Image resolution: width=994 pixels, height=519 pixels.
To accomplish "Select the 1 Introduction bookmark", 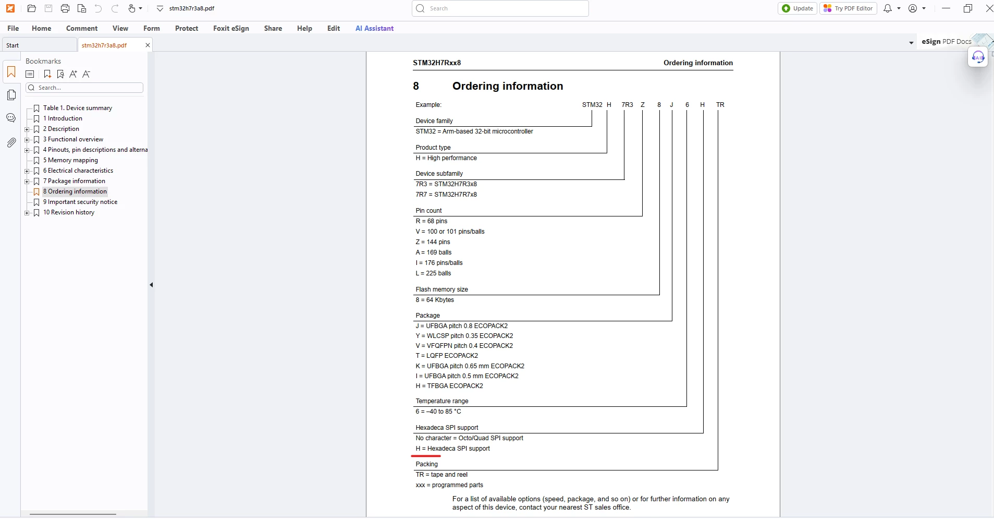I will coord(63,118).
